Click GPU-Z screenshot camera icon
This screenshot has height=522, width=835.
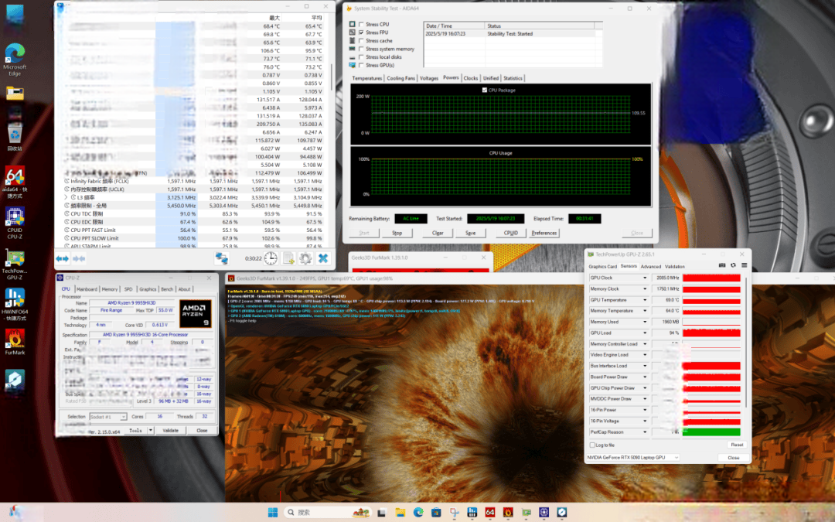[x=722, y=265]
